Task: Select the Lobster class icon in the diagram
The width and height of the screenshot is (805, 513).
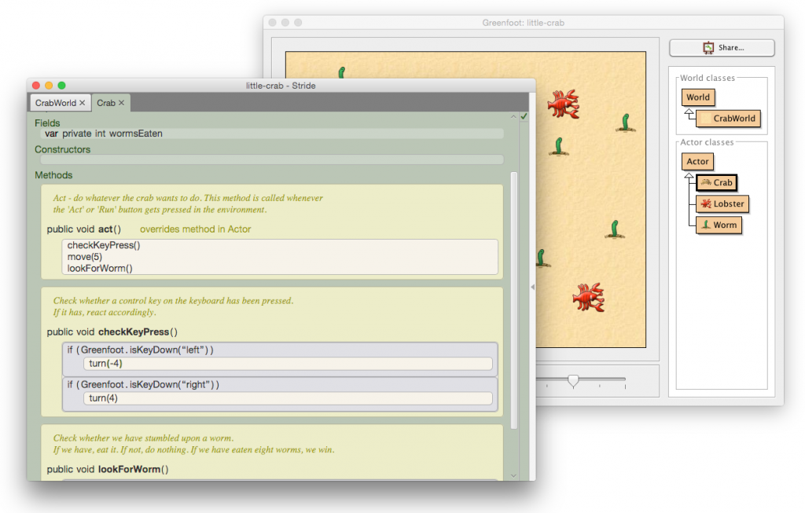Action: (x=722, y=203)
